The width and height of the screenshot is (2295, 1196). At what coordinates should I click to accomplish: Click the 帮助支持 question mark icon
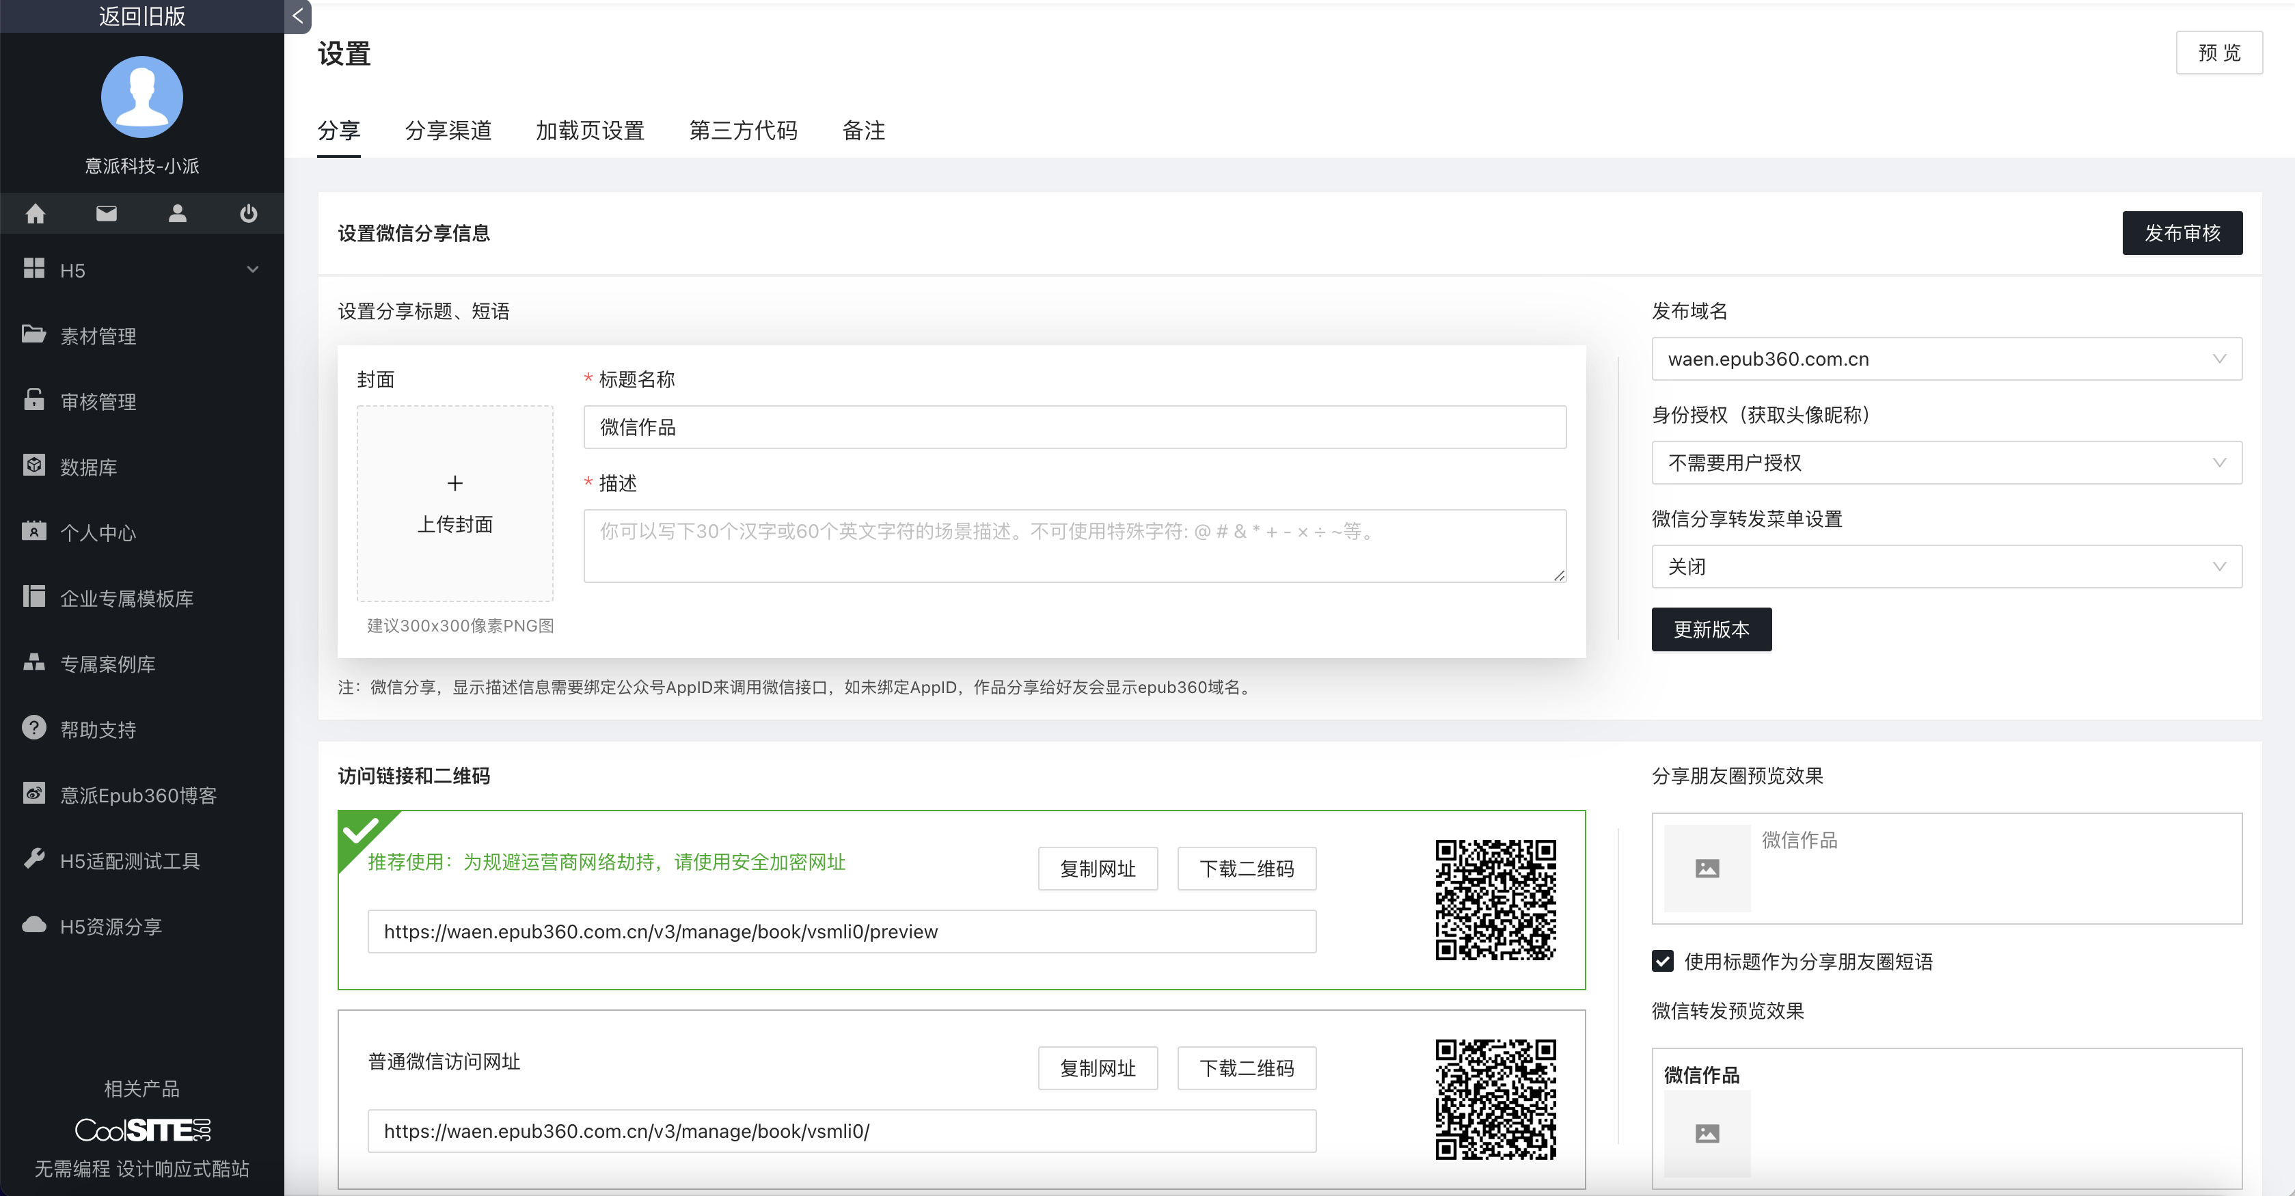[34, 727]
